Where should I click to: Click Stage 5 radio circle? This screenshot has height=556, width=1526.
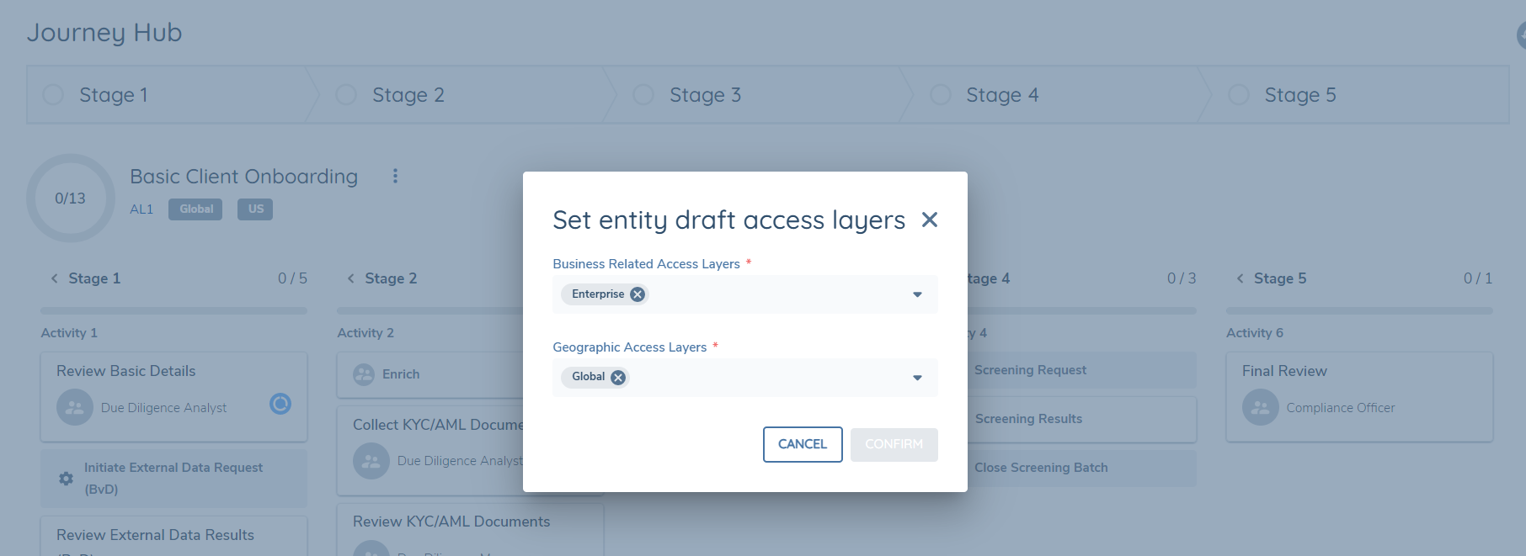[1239, 94]
